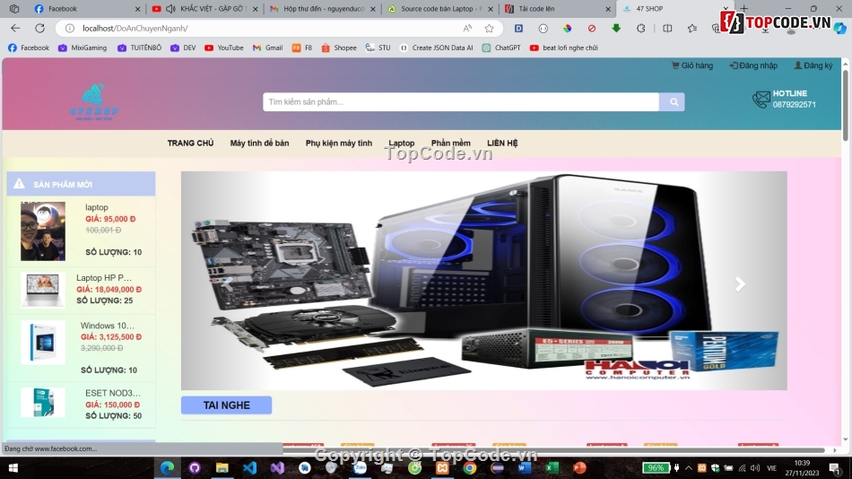Open Phụ kiện máy tính menu
852x479 pixels.
pyautogui.click(x=338, y=143)
